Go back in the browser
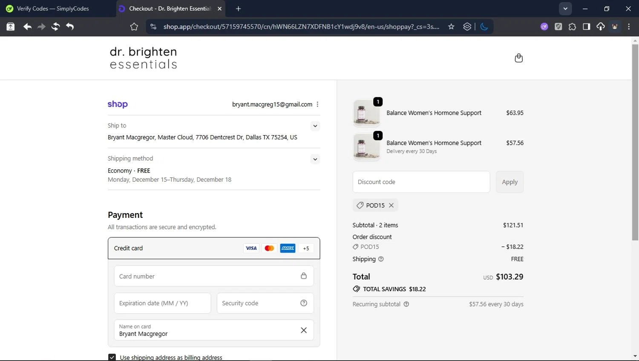This screenshot has height=361, width=639. pyautogui.click(x=27, y=26)
